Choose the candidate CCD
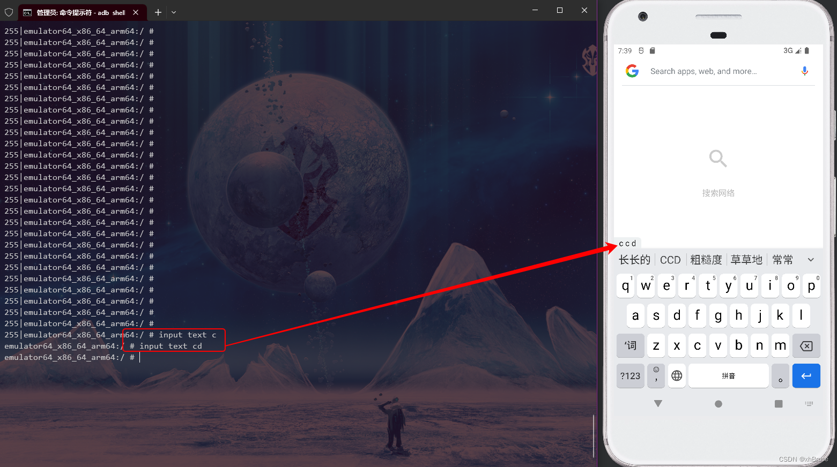Image resolution: width=837 pixels, height=467 pixels. pyautogui.click(x=670, y=260)
